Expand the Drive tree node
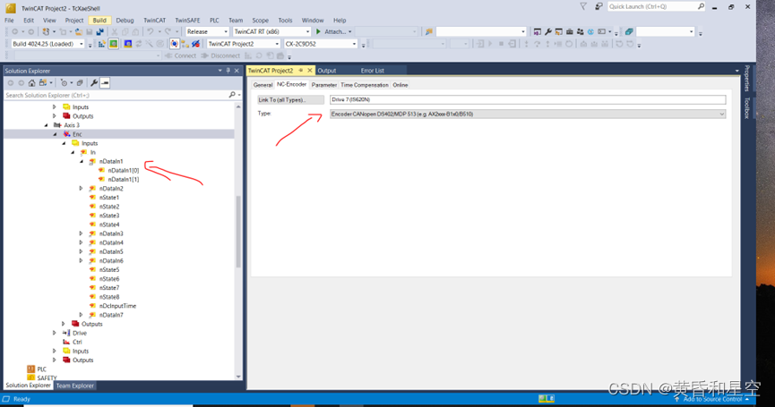 pos(55,333)
